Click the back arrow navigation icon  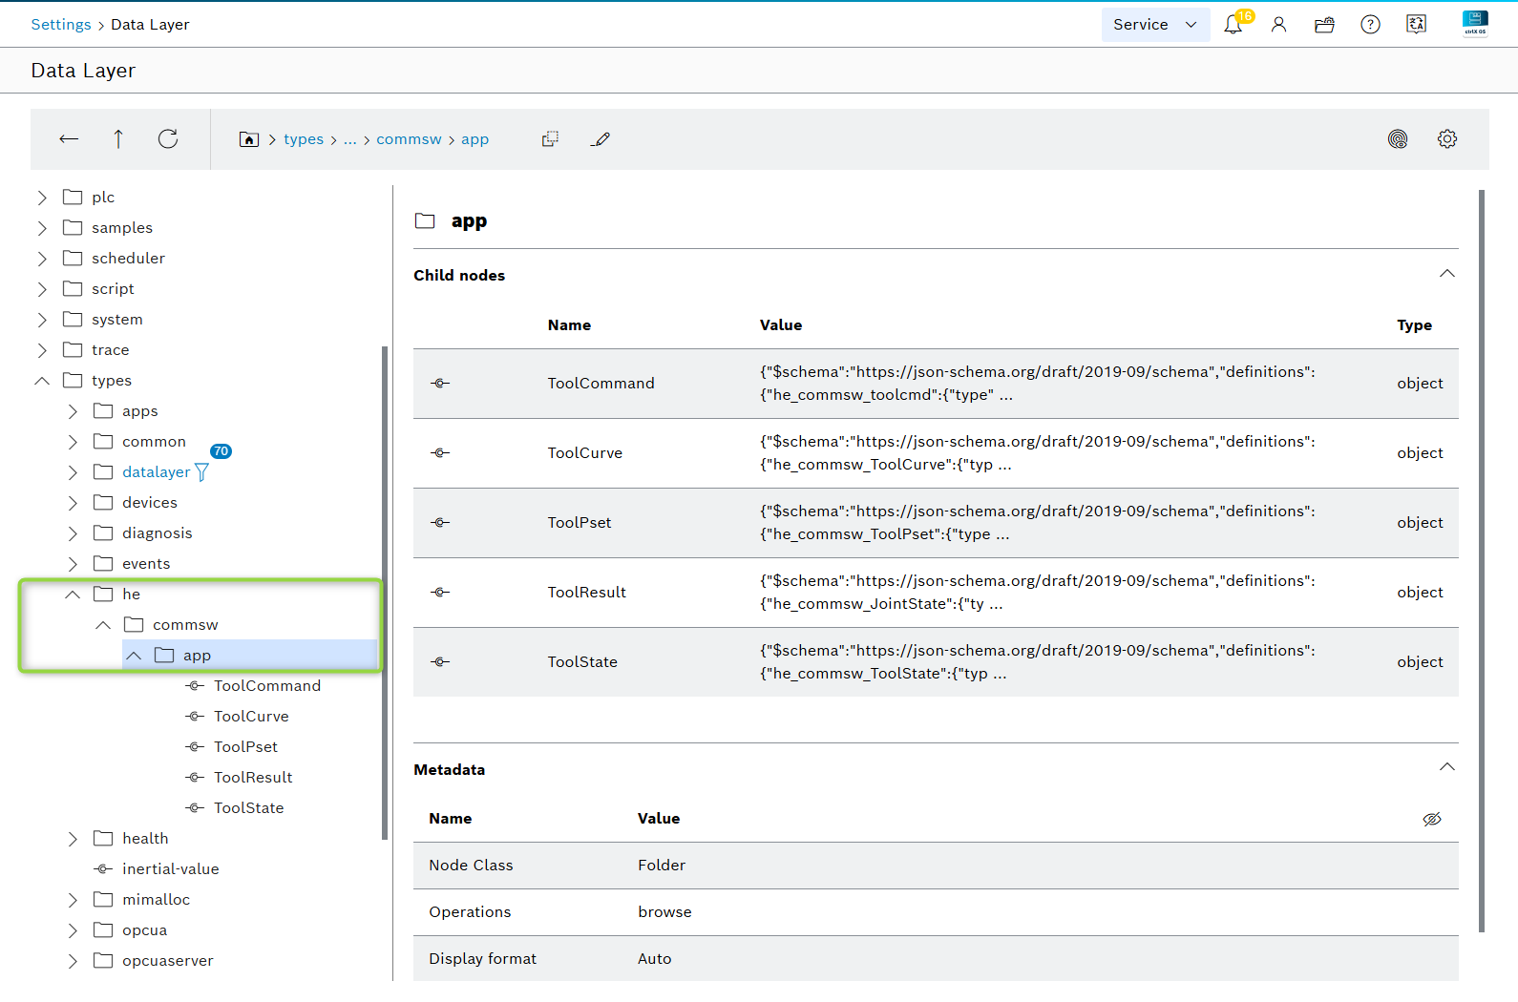pos(69,139)
